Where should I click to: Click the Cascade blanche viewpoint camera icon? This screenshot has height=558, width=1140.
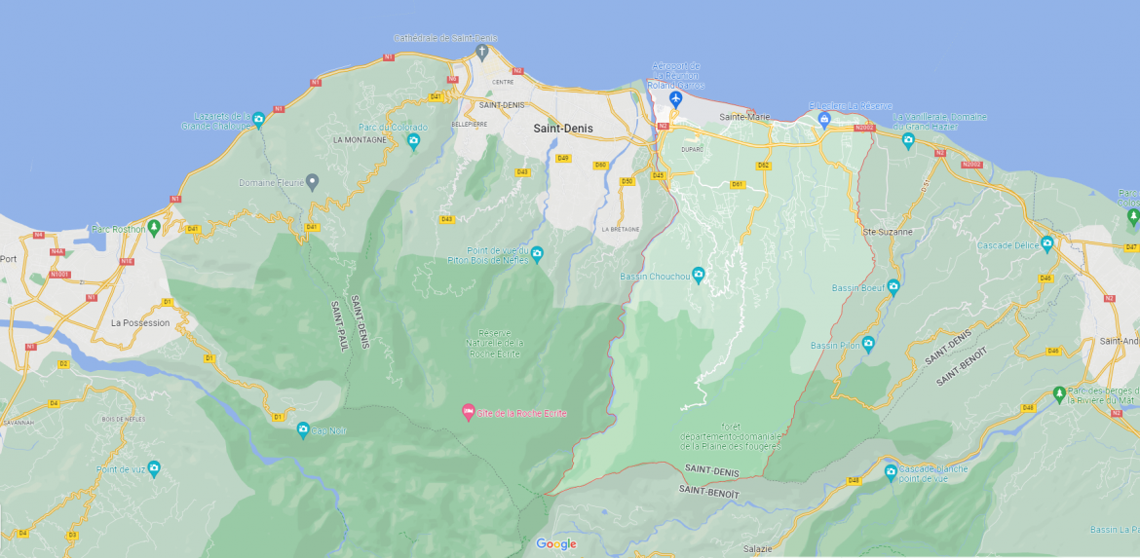click(891, 472)
